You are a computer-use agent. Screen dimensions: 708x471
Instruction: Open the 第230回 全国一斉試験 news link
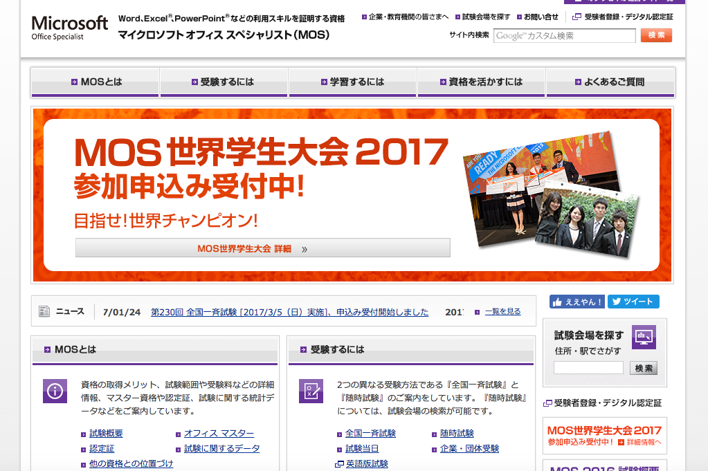289,312
